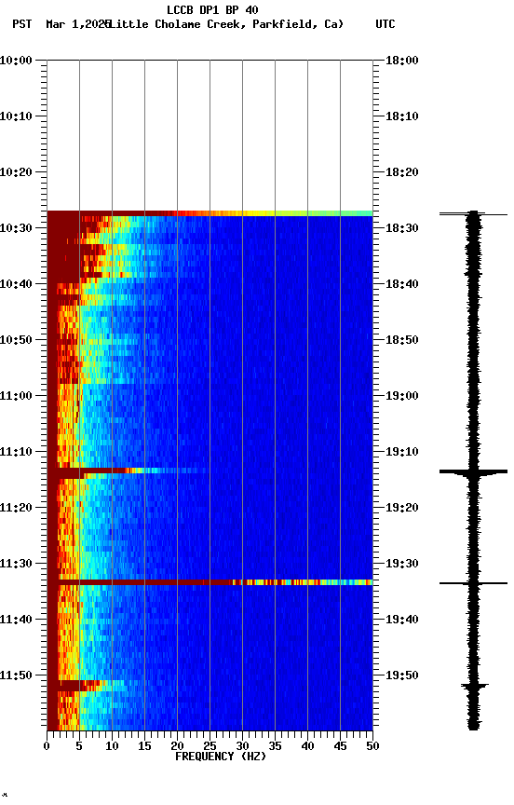Click the 'PST' label in the header
This screenshot has width=514, height=805.
point(22,24)
